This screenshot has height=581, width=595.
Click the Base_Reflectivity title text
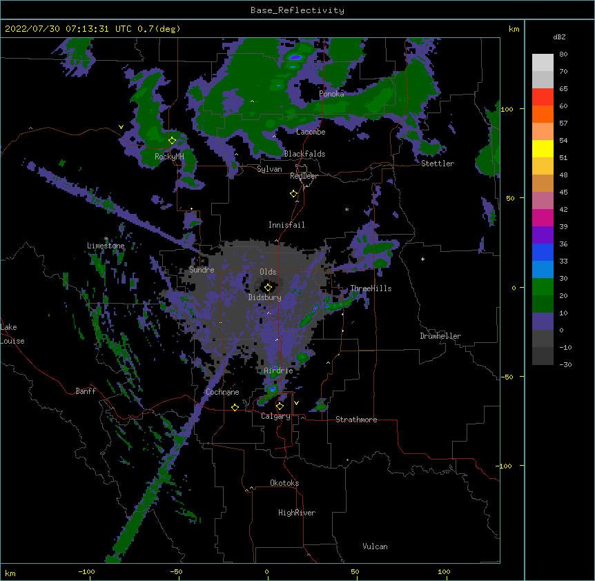297,10
